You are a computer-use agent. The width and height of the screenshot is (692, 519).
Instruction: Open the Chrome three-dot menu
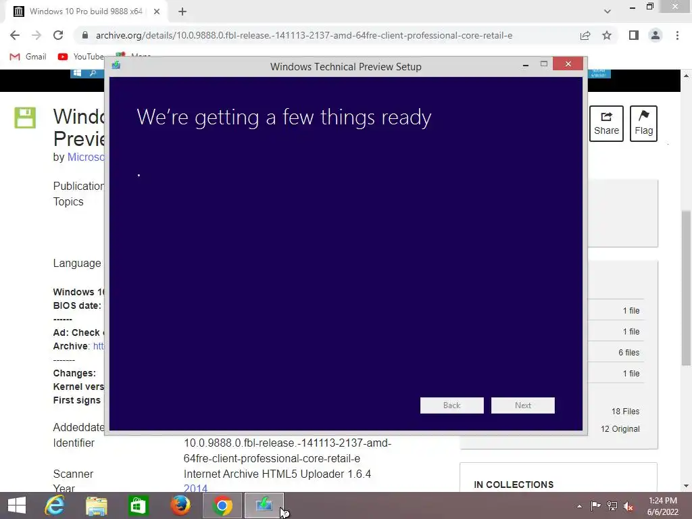(677, 35)
